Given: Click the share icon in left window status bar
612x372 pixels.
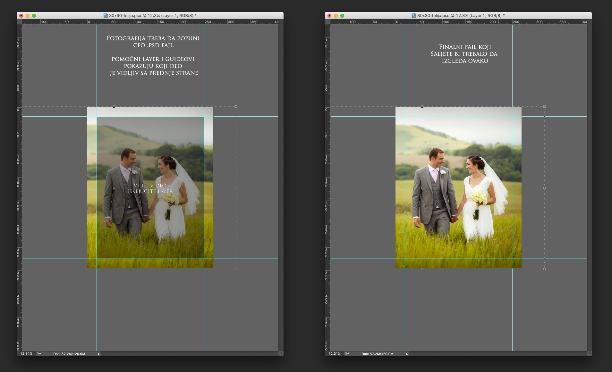Looking at the screenshot, I should pos(39,354).
